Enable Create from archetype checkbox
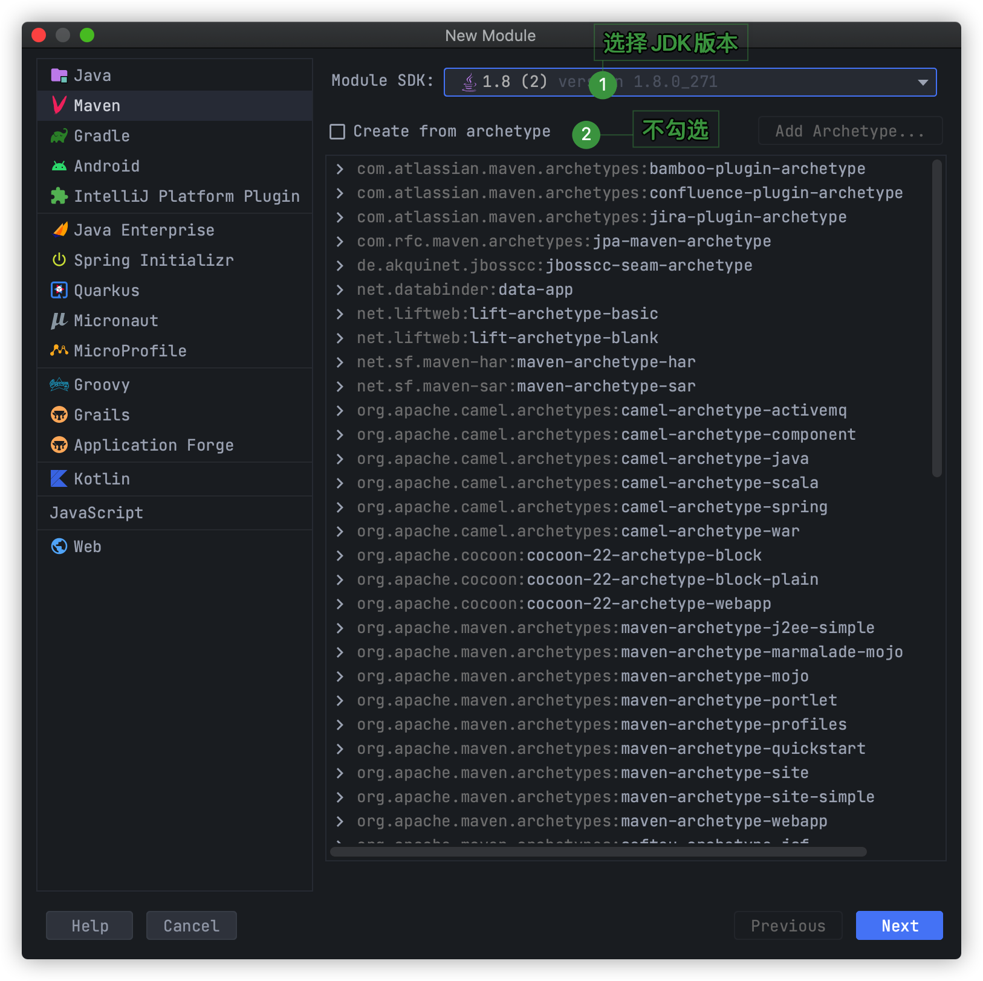The width and height of the screenshot is (983, 981). (337, 132)
